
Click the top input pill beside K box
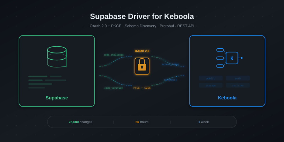(x=220, y=50)
